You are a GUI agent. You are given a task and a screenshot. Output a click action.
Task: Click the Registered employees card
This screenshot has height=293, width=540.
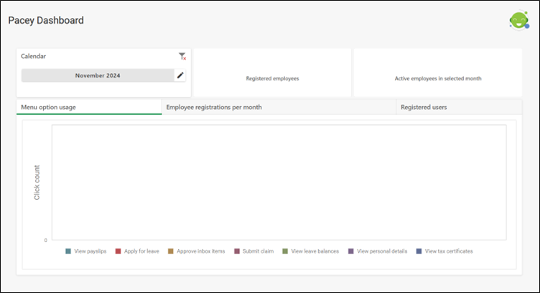[x=272, y=73]
